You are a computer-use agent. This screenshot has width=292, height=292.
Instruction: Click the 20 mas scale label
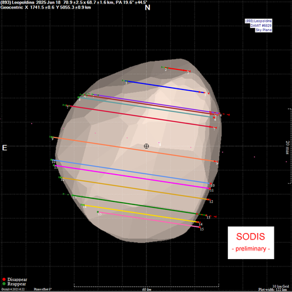[287, 147]
